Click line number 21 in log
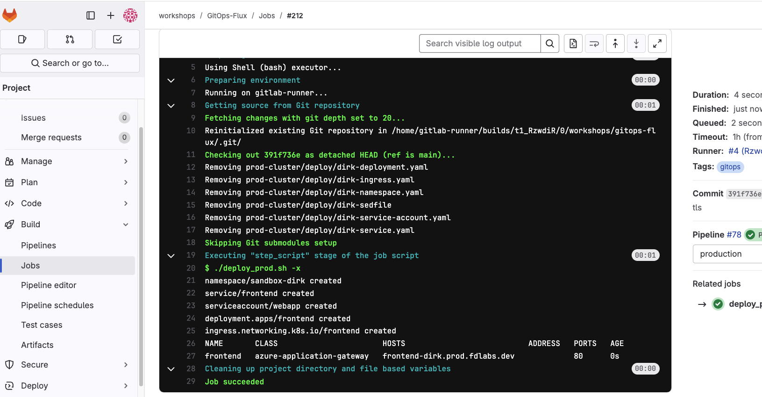This screenshot has height=397, width=762. [191, 281]
